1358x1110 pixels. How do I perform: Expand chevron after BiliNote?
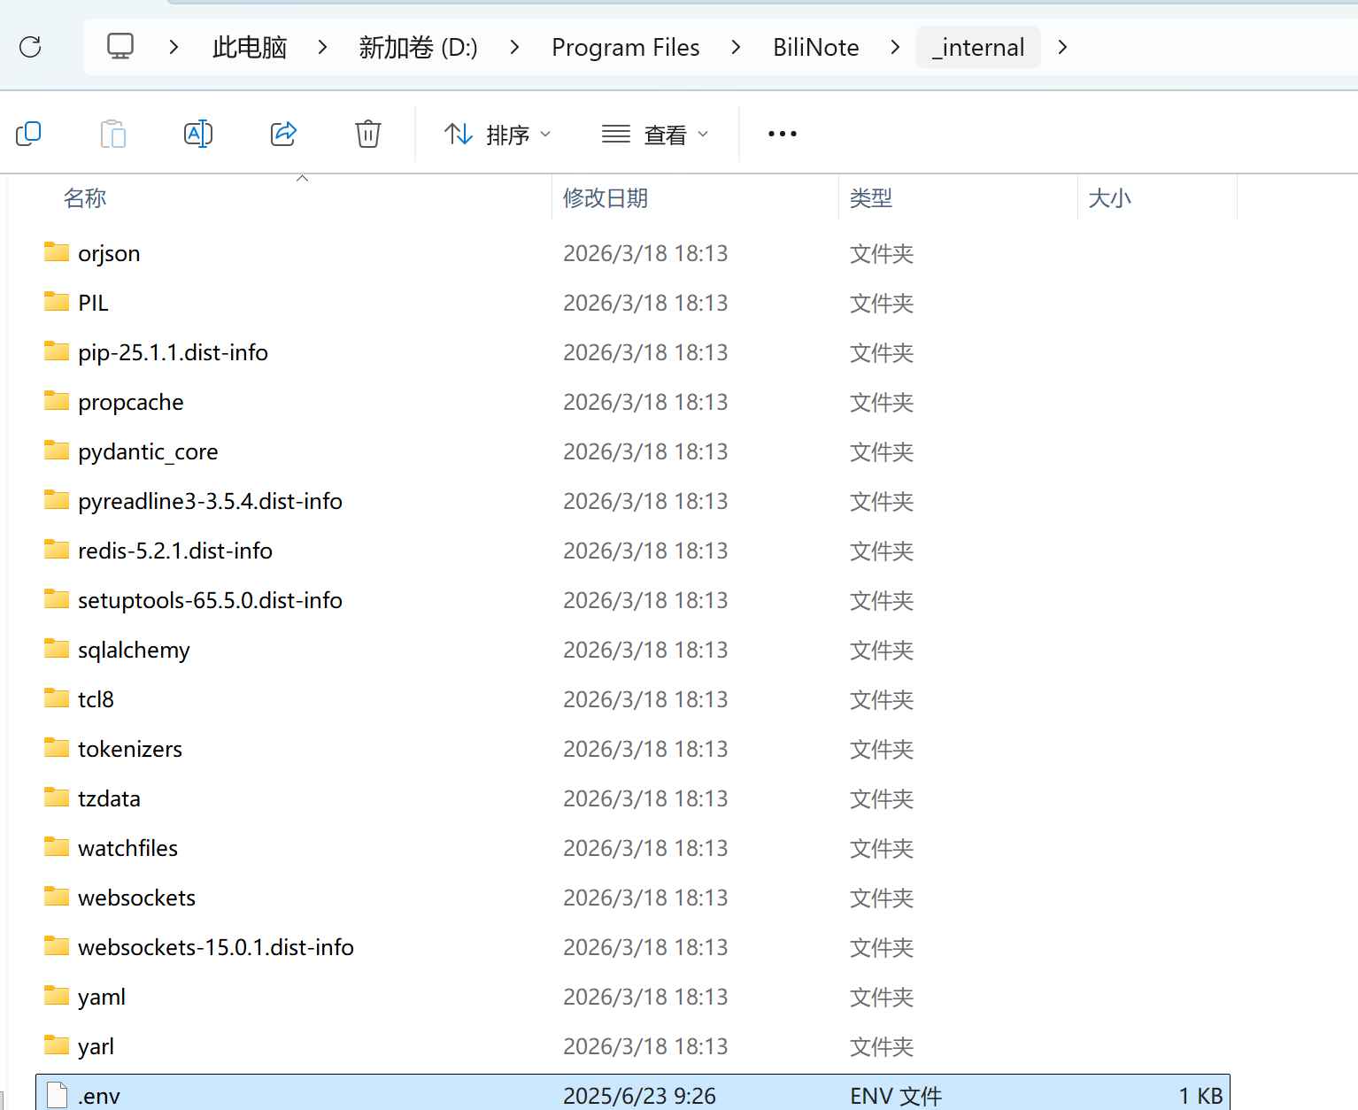895,47
